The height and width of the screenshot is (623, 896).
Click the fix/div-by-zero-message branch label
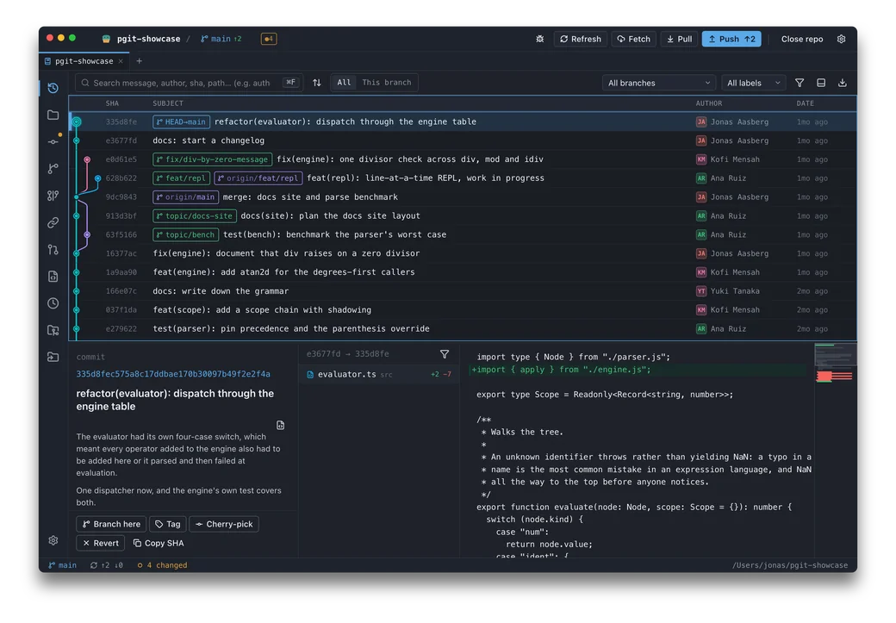[x=212, y=159]
